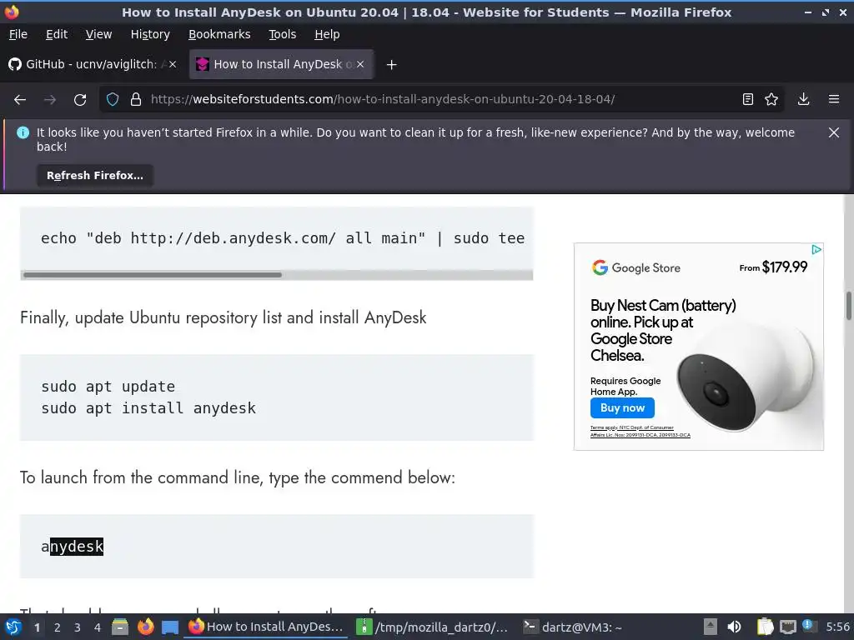Click the 'sudo apt install anydesk' line
Viewport: 854px width, 640px height.
(148, 408)
